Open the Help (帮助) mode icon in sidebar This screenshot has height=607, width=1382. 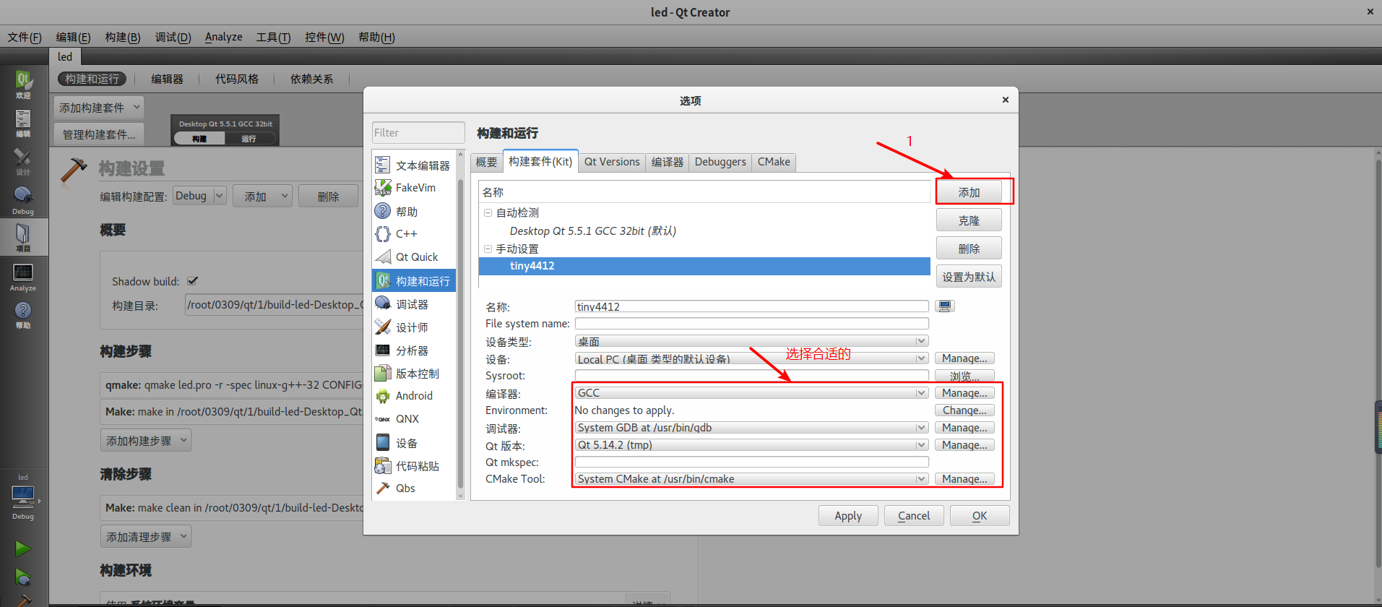point(23,315)
